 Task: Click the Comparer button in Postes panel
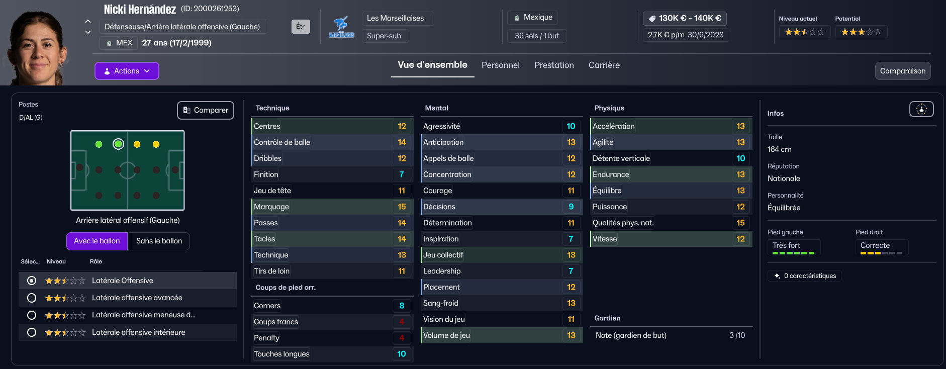205,110
